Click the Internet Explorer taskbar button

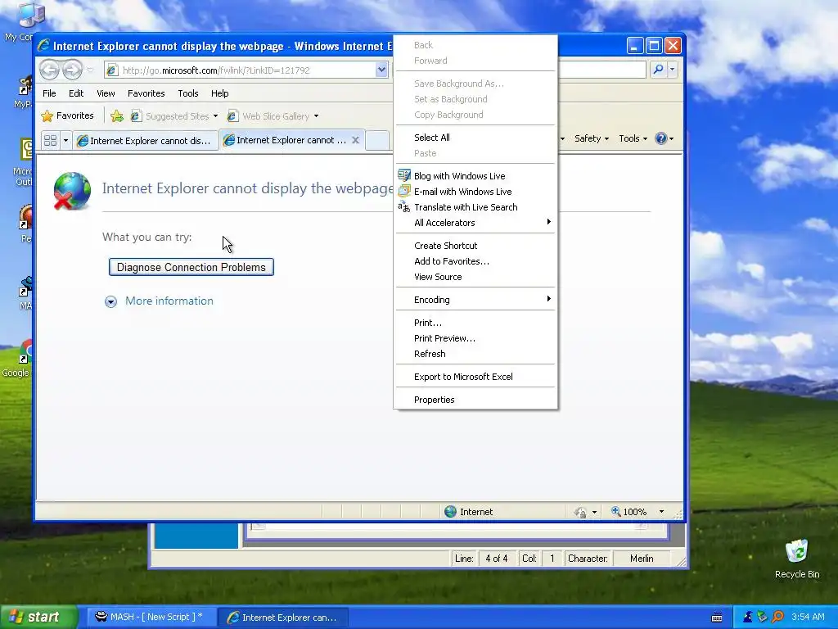(283, 618)
